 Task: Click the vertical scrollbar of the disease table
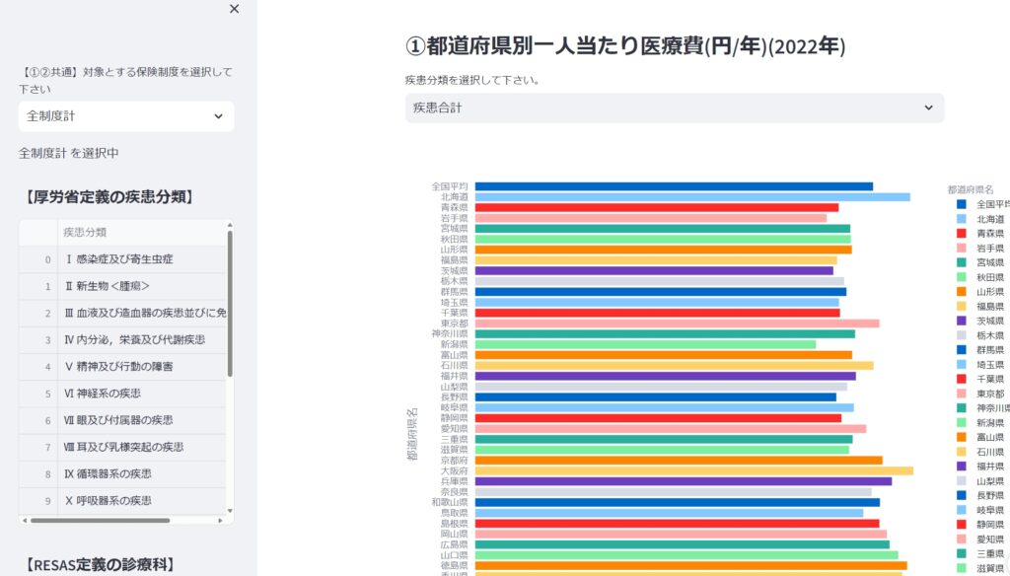click(230, 303)
